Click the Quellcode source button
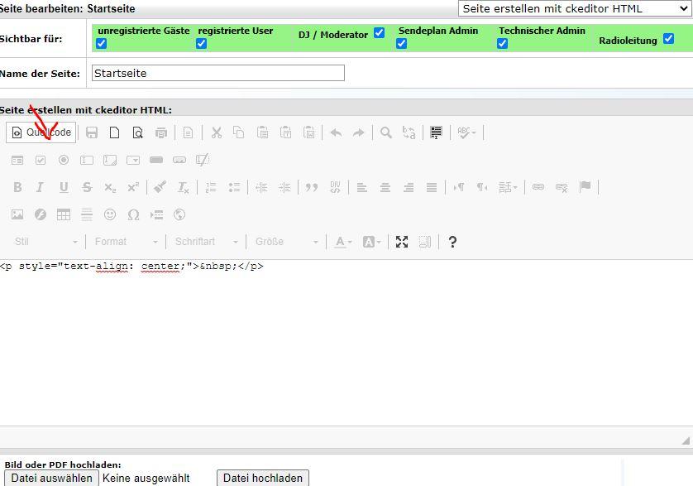 (x=42, y=132)
